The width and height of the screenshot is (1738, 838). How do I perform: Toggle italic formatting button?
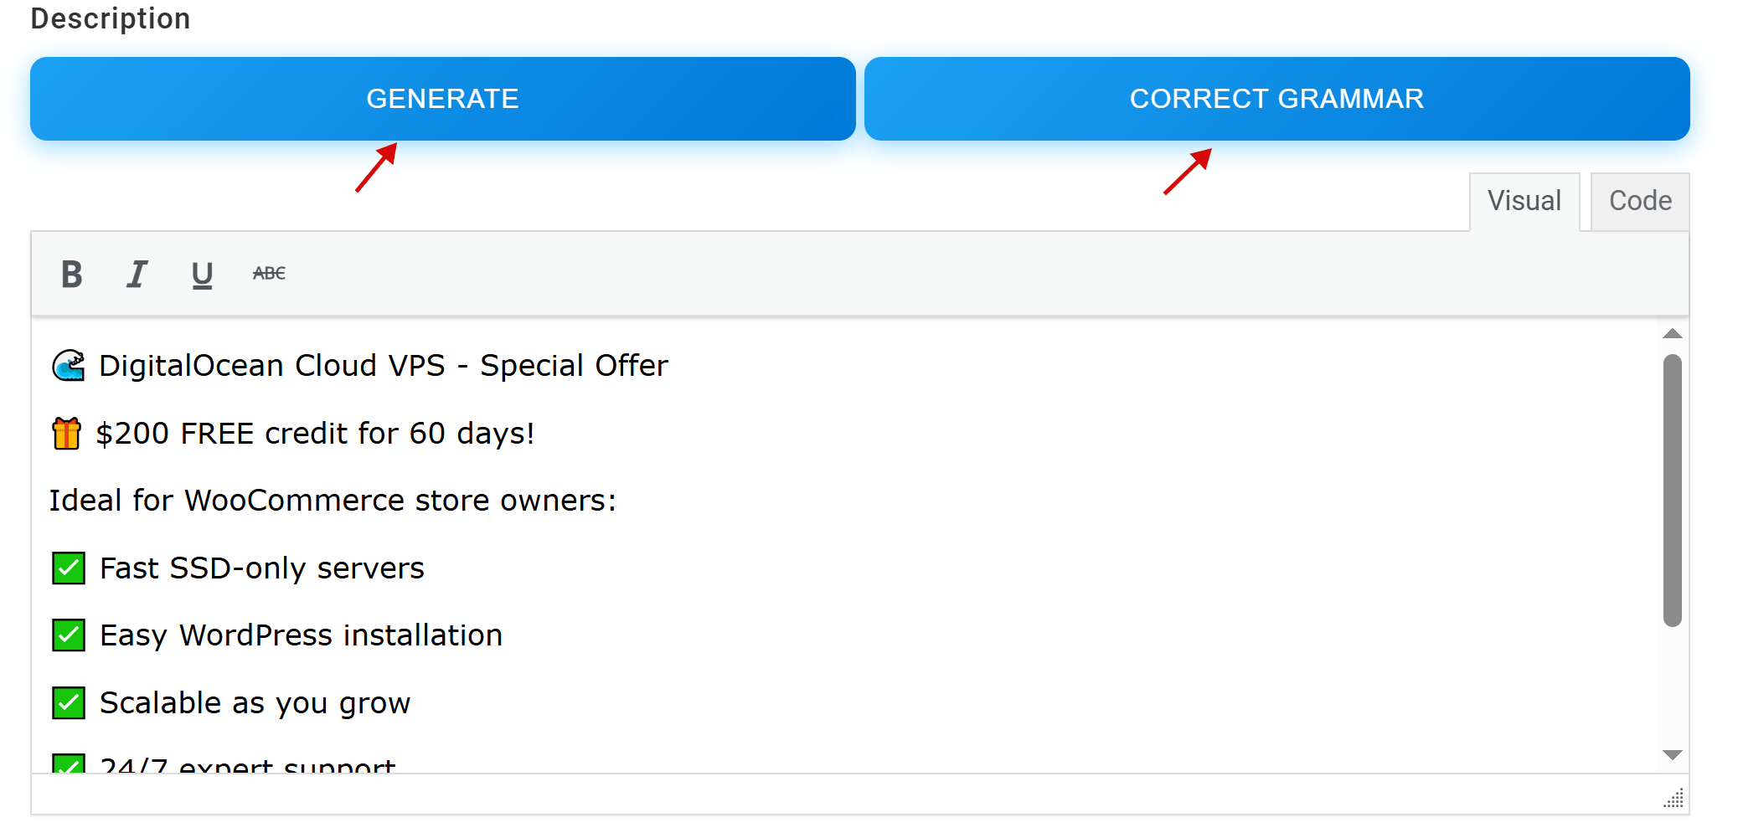[137, 274]
